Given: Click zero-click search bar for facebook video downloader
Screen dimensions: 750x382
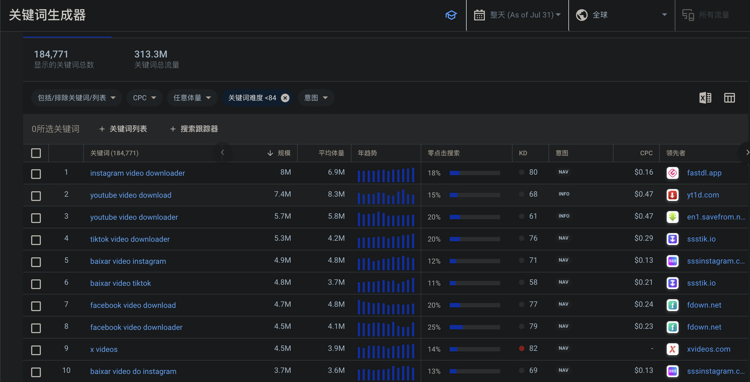Looking at the screenshot, I should coord(474,327).
